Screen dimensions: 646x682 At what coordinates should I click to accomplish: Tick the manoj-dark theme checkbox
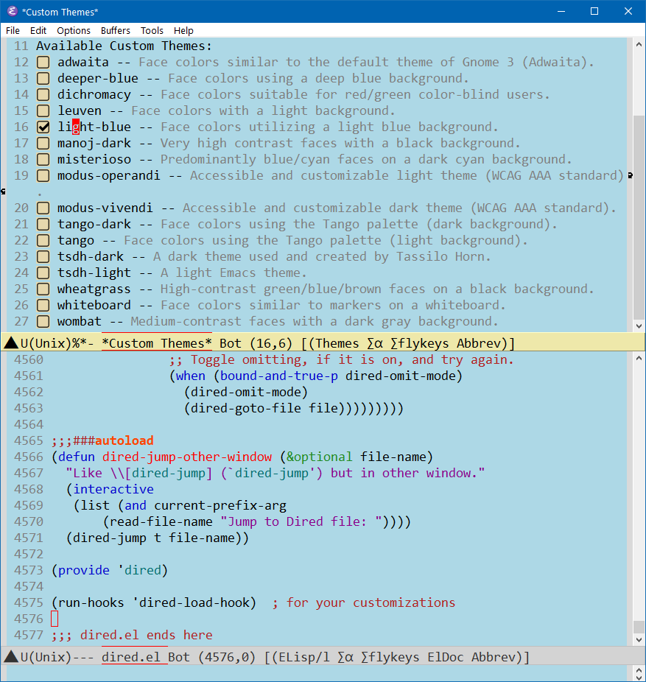tap(43, 143)
